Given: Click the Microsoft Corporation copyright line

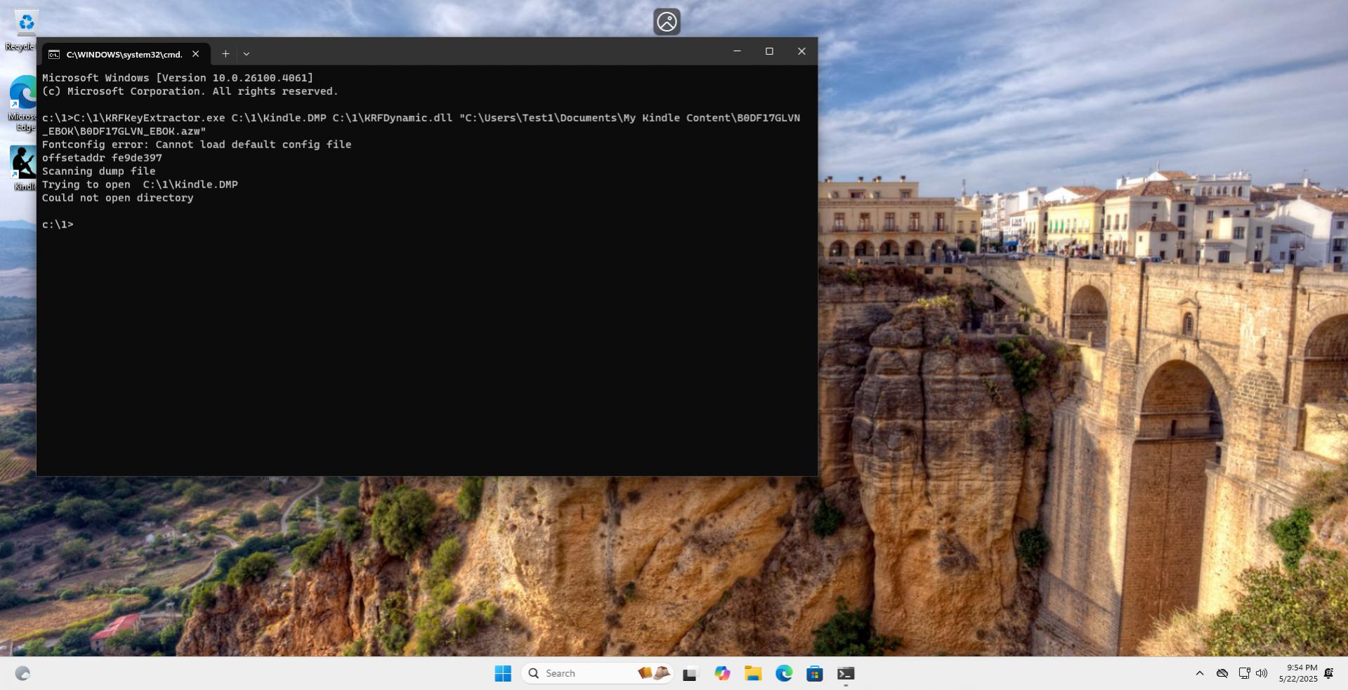Looking at the screenshot, I should pyautogui.click(x=190, y=91).
